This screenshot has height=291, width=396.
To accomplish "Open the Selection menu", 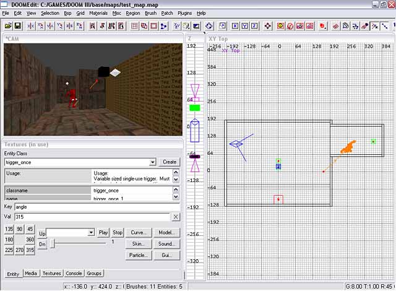I will pos(50,13).
